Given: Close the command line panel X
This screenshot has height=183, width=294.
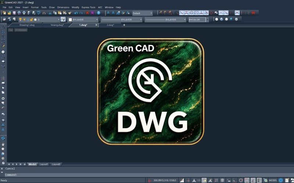Looking at the screenshot, I should pyautogui.click(x=2, y=168).
